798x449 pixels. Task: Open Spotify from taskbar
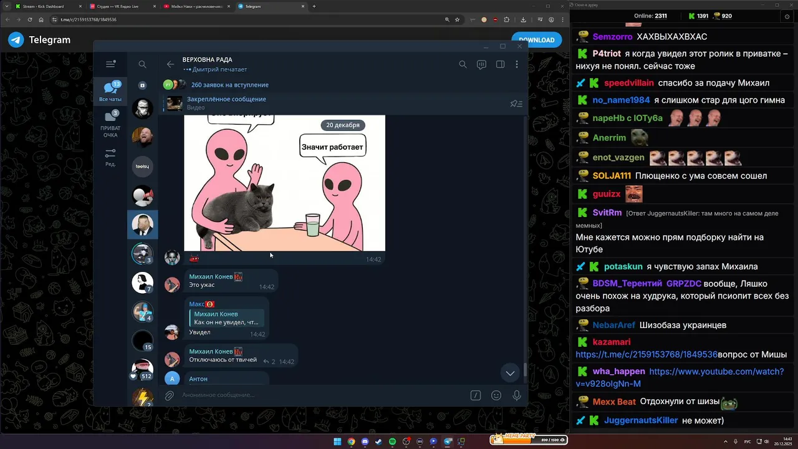pos(392,442)
